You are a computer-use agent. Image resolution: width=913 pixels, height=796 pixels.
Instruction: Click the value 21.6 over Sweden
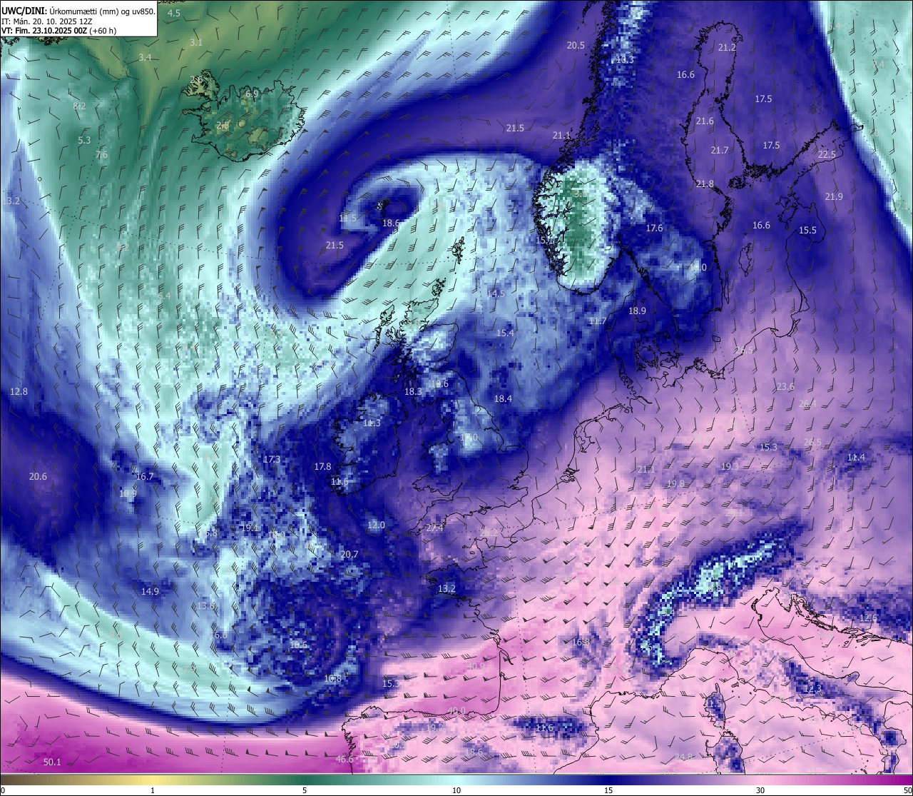705,121
